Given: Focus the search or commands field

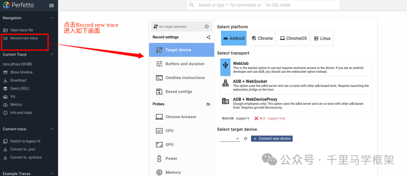Looking at the screenshot, I should point(263,5).
